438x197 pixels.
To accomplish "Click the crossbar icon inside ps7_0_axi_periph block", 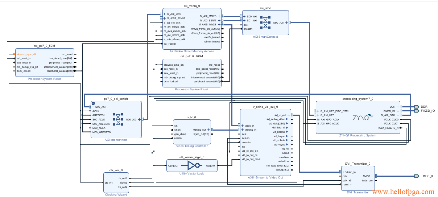I will (118, 119).
